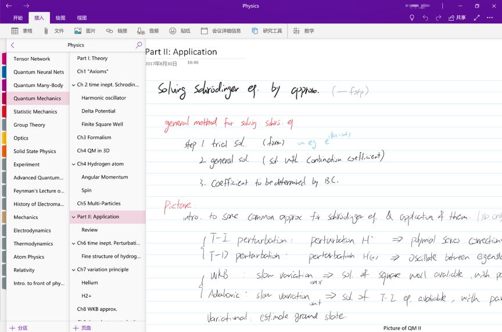Insert a table using 表格 icon
502x332 pixels.
click(15, 31)
